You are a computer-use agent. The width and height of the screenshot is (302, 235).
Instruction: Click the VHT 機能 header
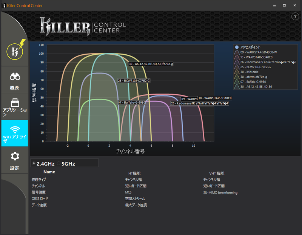[217, 174]
